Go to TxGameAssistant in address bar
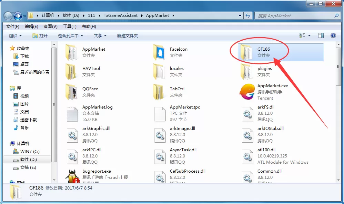 coord(121,16)
